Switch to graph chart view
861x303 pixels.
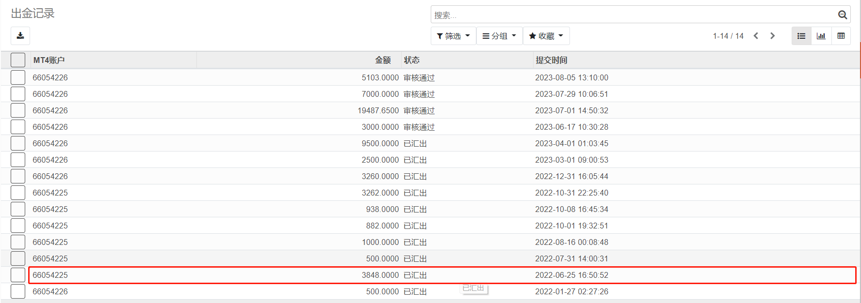point(821,36)
